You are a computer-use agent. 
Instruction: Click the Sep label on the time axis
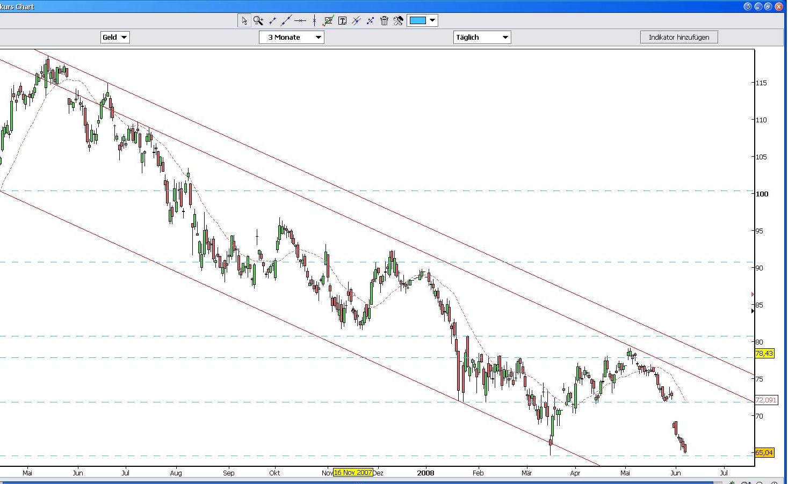point(229,473)
